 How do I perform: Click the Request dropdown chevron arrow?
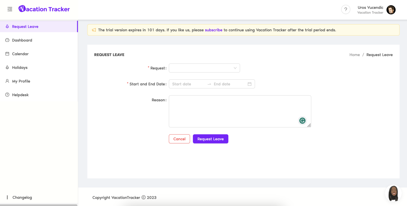click(235, 68)
